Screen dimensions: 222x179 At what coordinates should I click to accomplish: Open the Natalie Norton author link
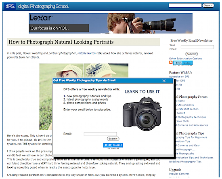pos(86,53)
